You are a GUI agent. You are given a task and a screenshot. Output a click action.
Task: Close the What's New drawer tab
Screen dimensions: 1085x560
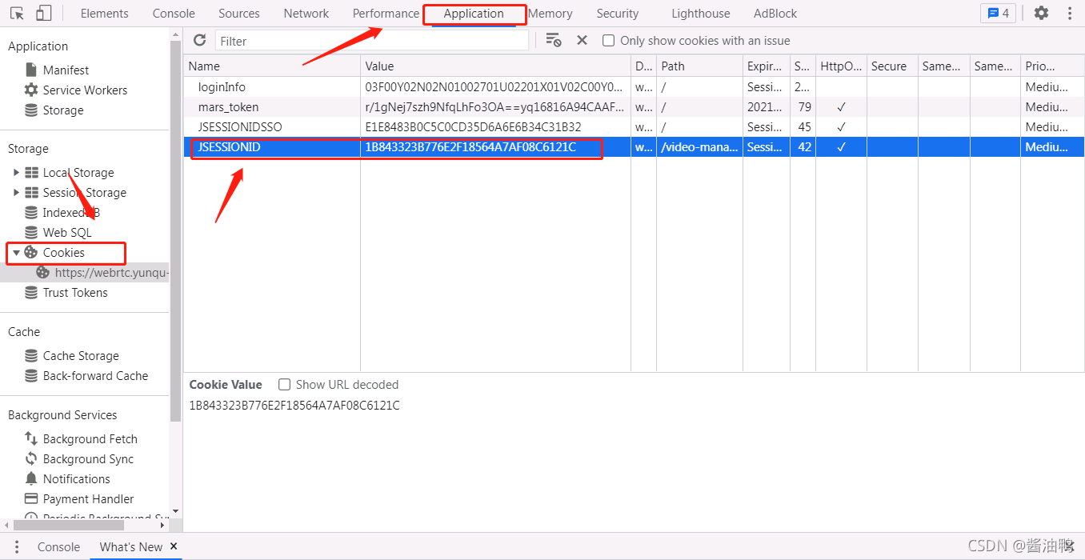174,546
